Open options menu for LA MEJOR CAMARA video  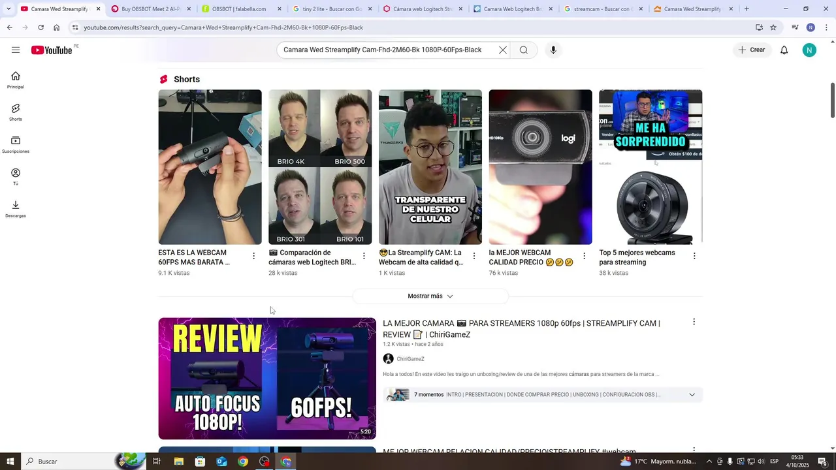tap(694, 322)
